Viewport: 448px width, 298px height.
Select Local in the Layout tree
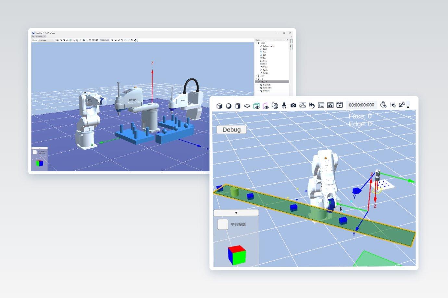265,49
